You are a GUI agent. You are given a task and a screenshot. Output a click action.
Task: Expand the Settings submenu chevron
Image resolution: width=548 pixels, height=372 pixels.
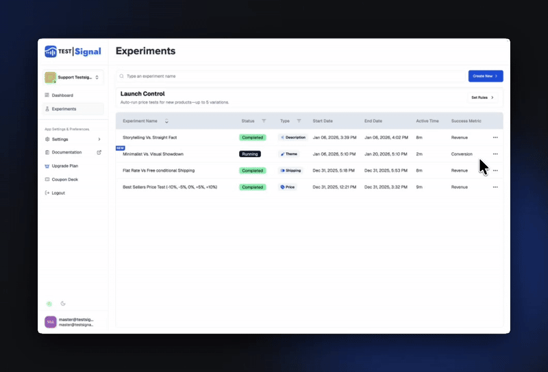tap(99, 139)
